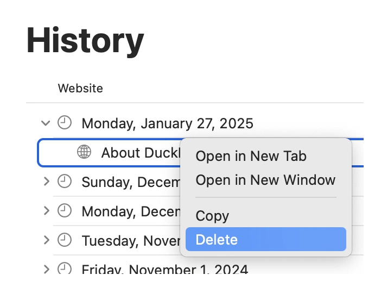
Task: Click the clock icon beside Friday, November 1, 2024
Action: [65, 269]
